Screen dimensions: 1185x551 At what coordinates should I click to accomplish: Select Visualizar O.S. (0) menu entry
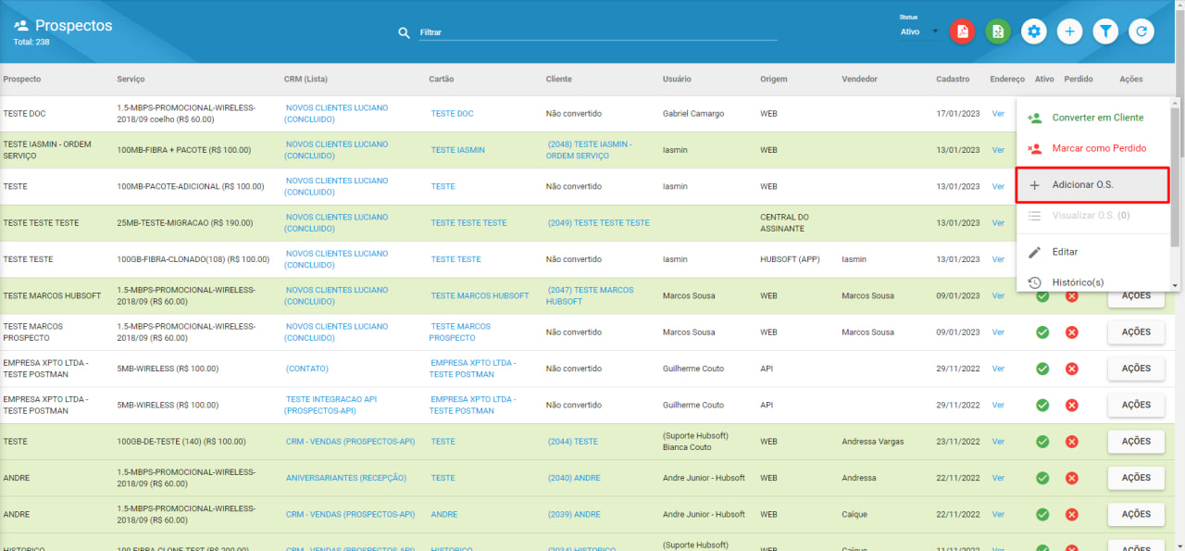click(1093, 216)
